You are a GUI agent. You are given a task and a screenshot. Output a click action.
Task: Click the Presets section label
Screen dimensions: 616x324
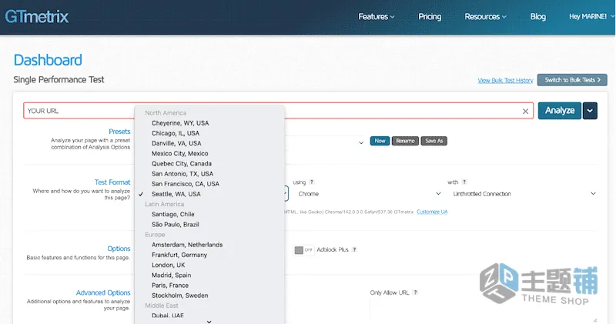(x=119, y=132)
